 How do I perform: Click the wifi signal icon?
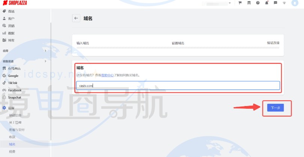[x=284, y=3]
